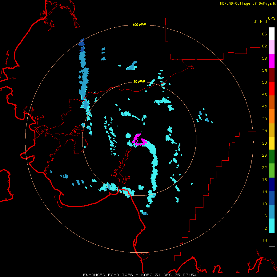Click the '22' legend value

point(264,167)
